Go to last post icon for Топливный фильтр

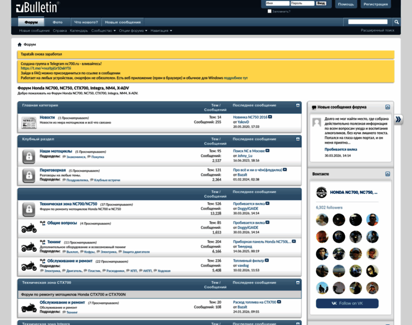pos(267,261)
